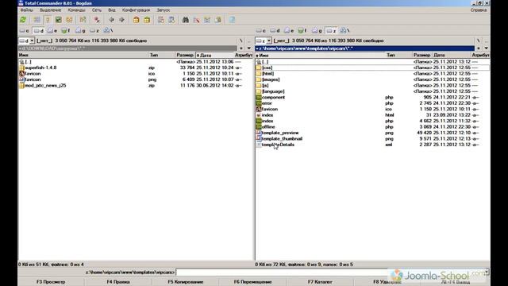Open left panel directory history dropdown arrow
This screenshot has width=508, height=286.
click(248, 48)
